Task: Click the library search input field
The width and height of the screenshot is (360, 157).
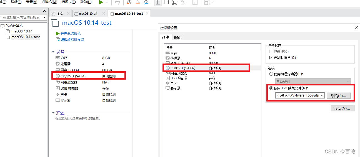Action: (x=21, y=17)
